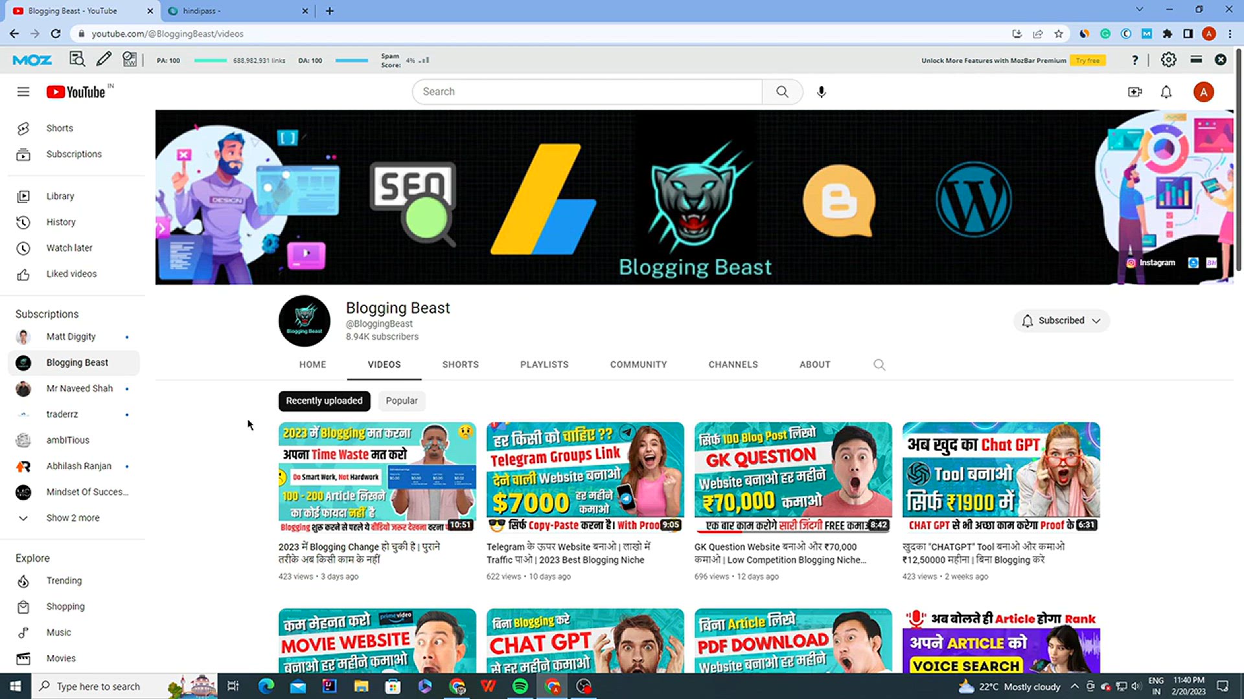
Task: Show hidden system tray icons
Action: point(1074,686)
